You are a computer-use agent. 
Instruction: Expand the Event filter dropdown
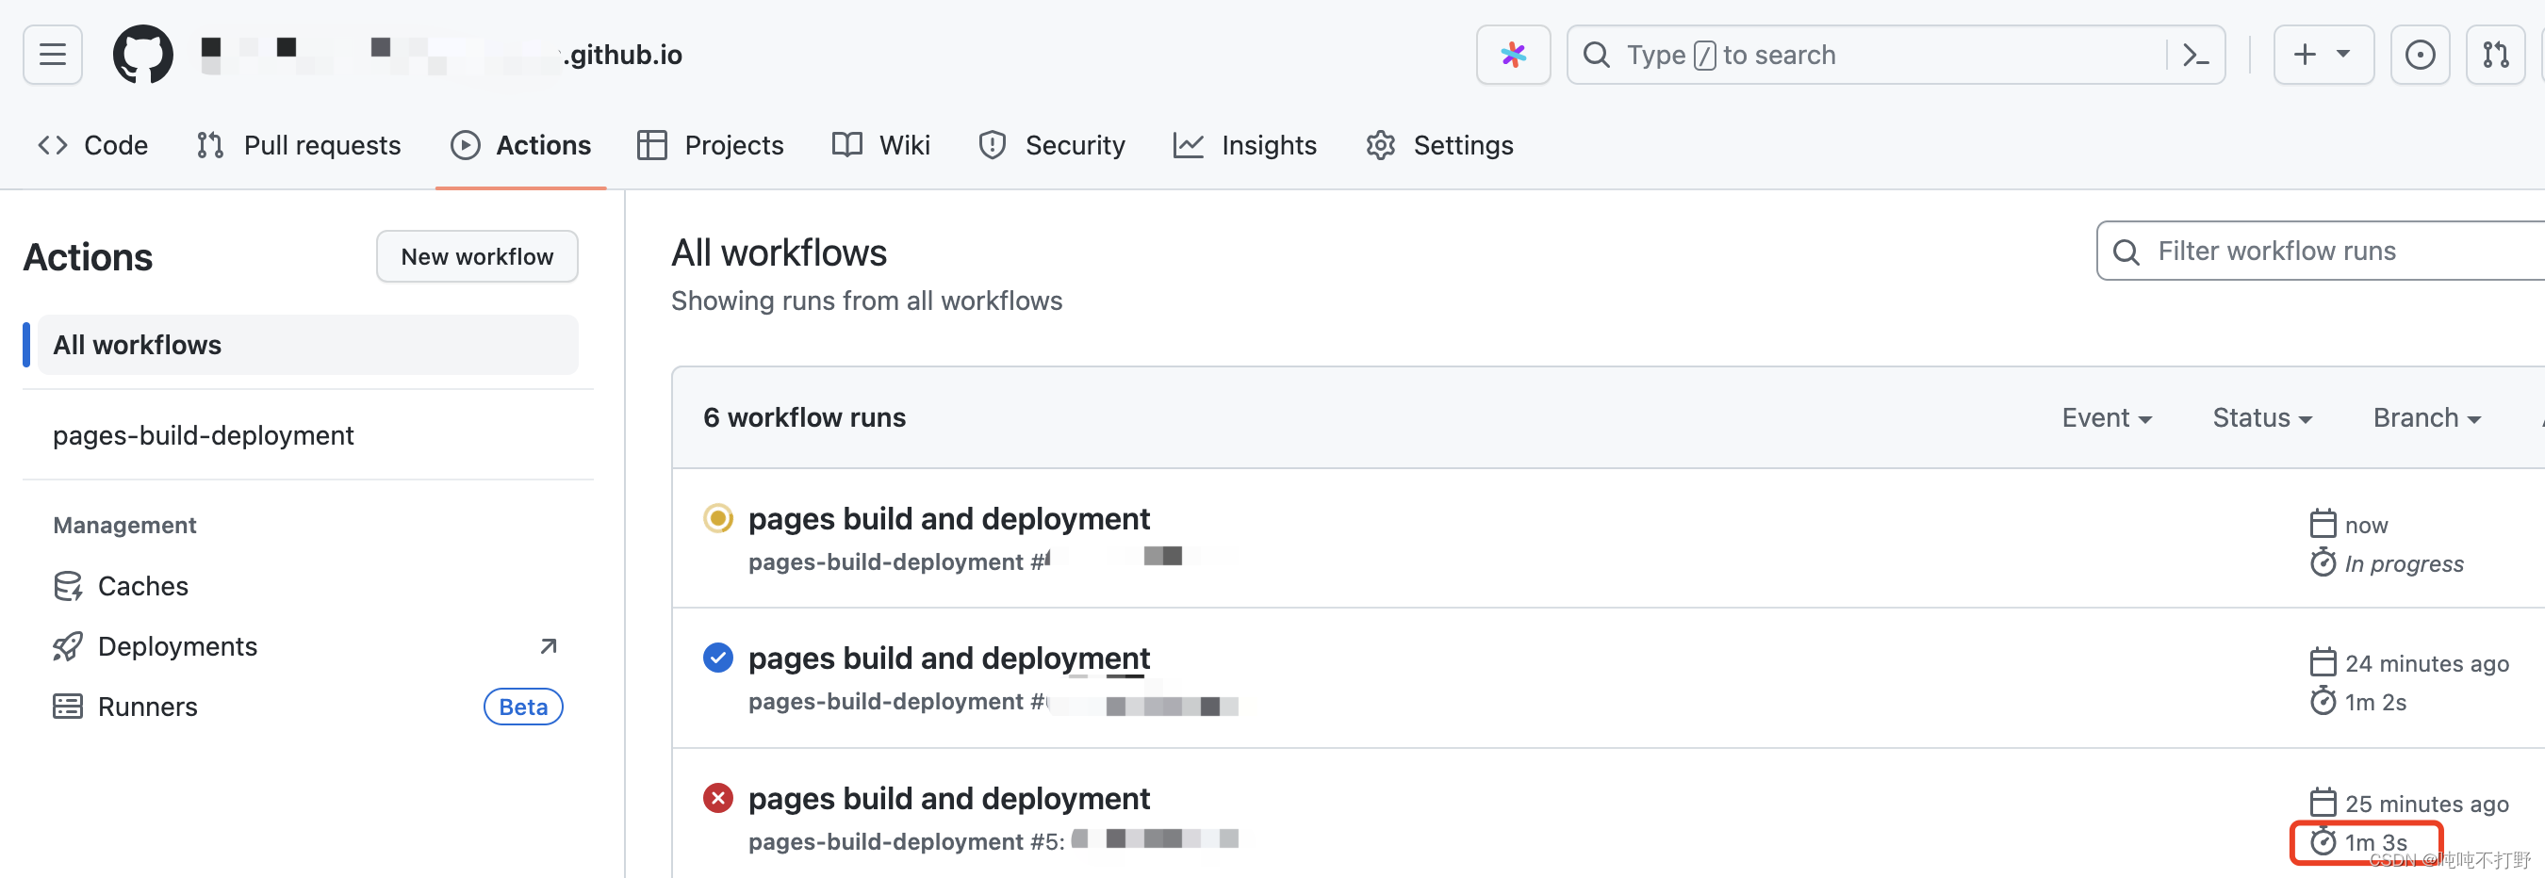pos(2107,417)
